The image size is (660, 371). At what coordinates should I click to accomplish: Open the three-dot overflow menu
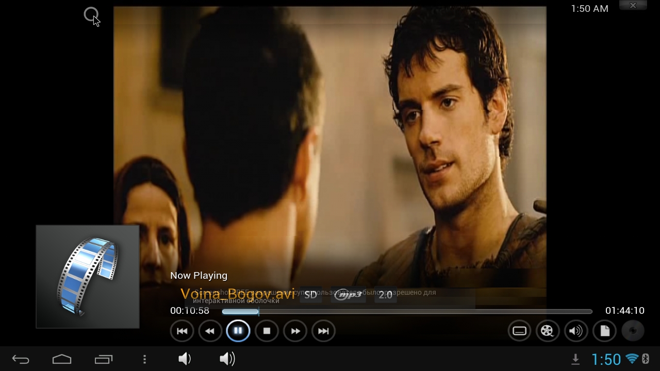pos(144,359)
